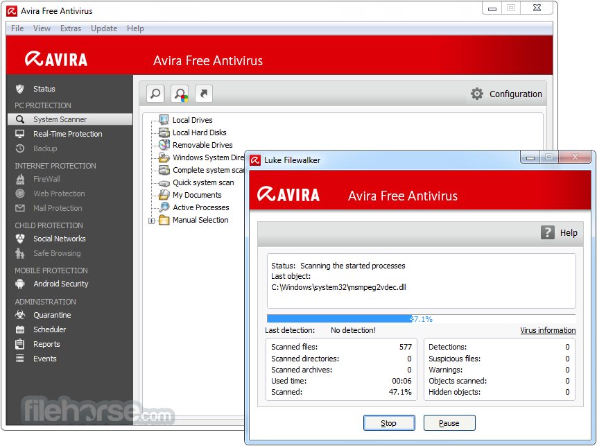Expand the Manual Selection tree node
The width and height of the screenshot is (597, 446).
pos(152,221)
